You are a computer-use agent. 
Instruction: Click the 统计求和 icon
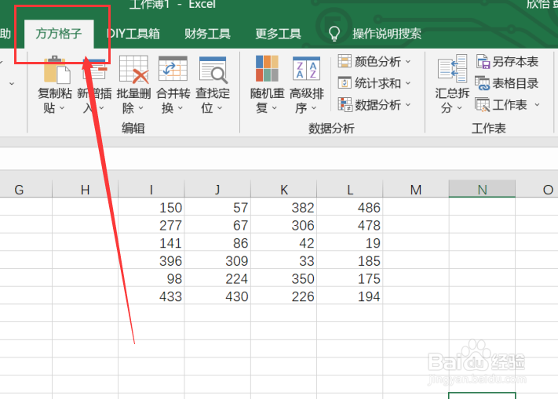pyautogui.click(x=345, y=83)
